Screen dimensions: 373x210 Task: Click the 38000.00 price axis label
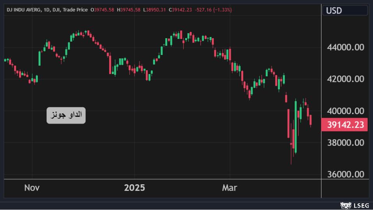[x=345, y=143]
